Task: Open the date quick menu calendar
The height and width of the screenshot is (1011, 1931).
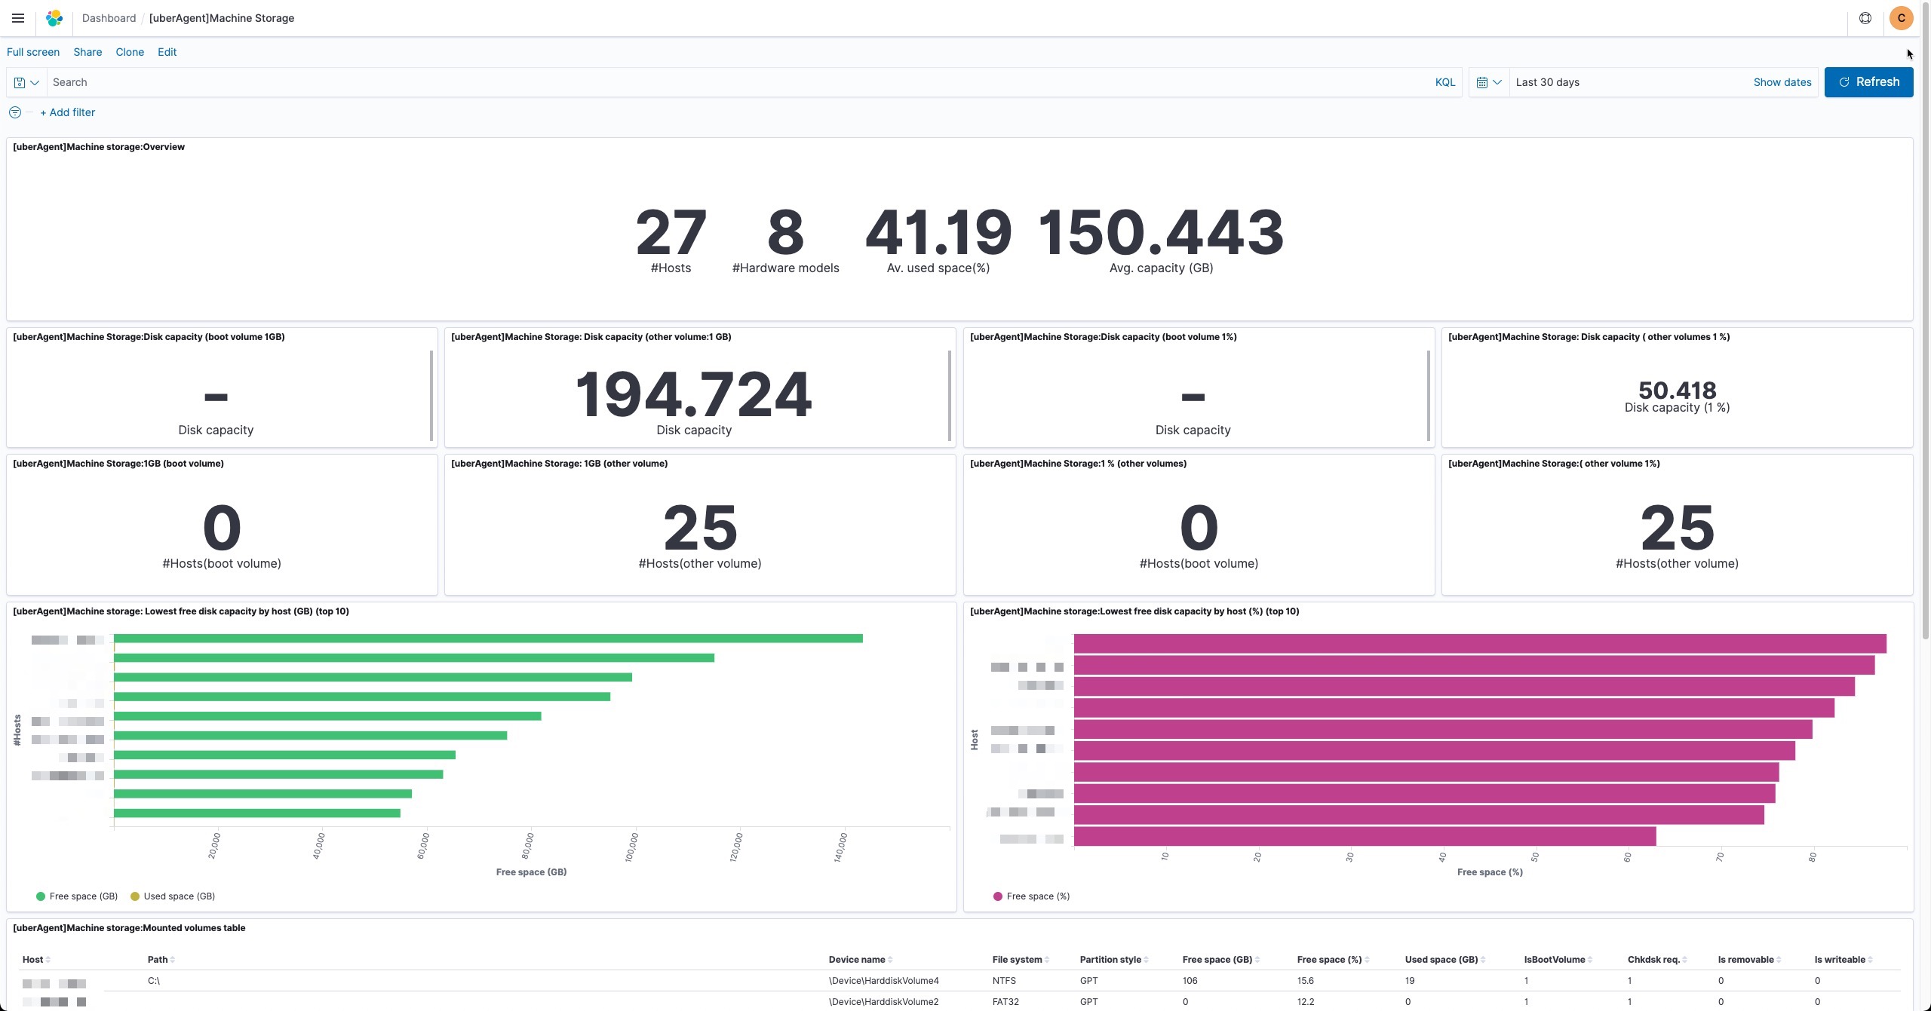Action: (1489, 82)
